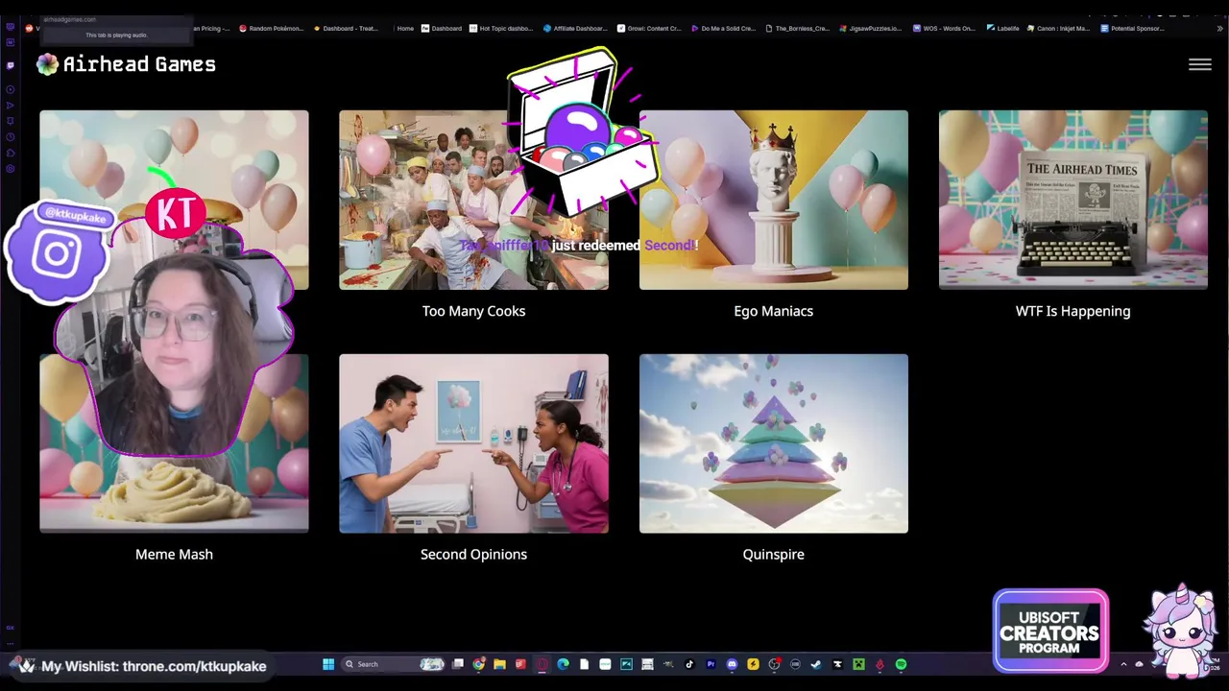Open the Canon : Inkjet bookmark
The width and height of the screenshot is (1229, 691).
click(1058, 29)
